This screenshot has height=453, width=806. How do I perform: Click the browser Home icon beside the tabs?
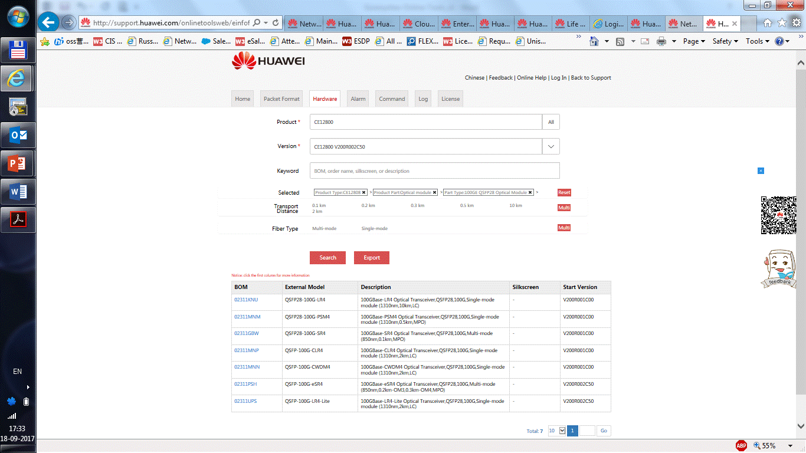tap(768, 23)
